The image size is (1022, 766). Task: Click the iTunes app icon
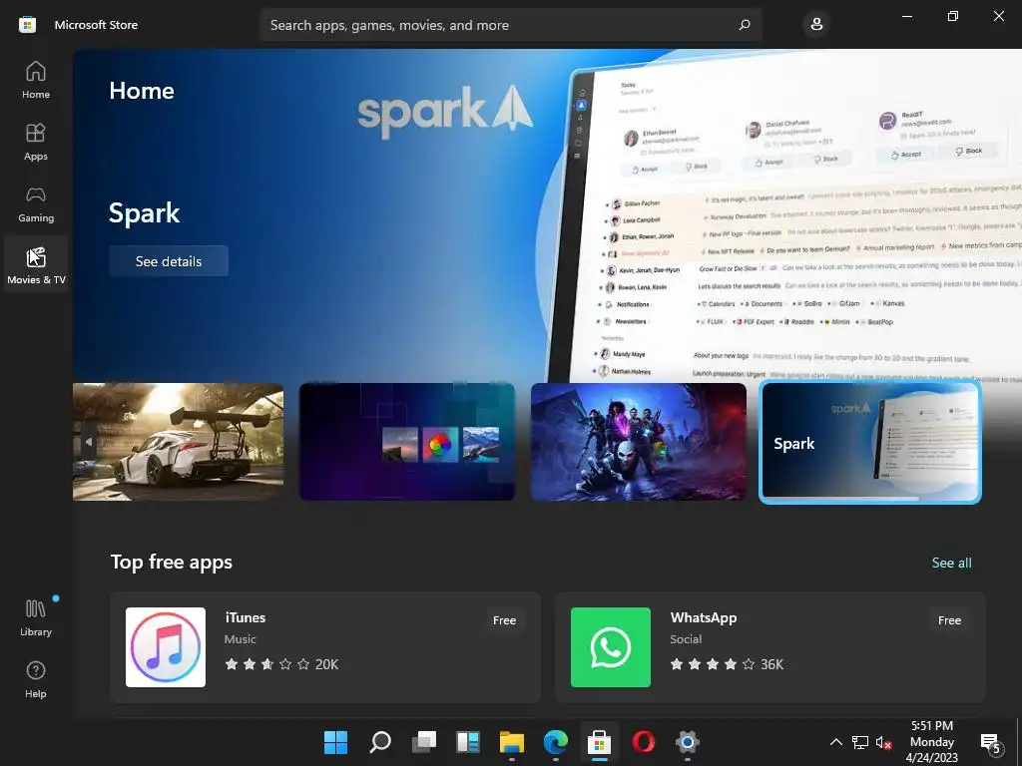(166, 646)
